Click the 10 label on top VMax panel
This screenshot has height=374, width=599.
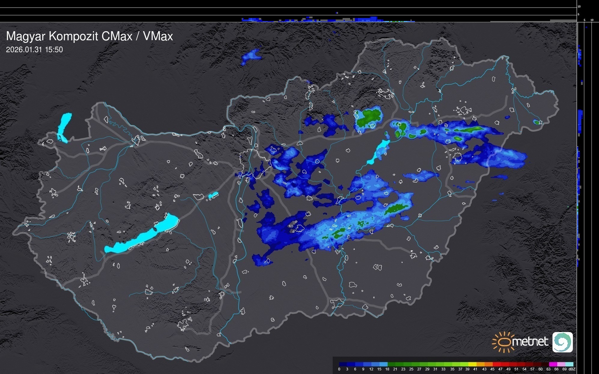579,6
